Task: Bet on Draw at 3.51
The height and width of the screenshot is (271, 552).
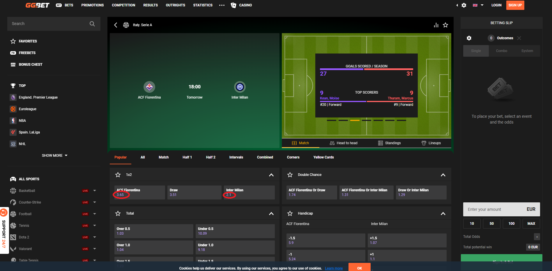Action: (194, 192)
